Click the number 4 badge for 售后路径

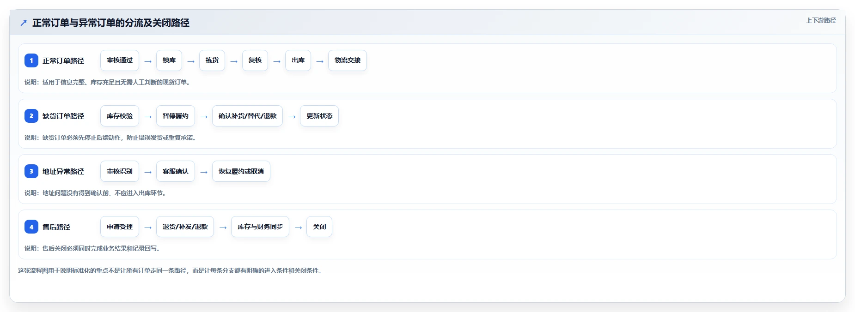click(x=31, y=227)
